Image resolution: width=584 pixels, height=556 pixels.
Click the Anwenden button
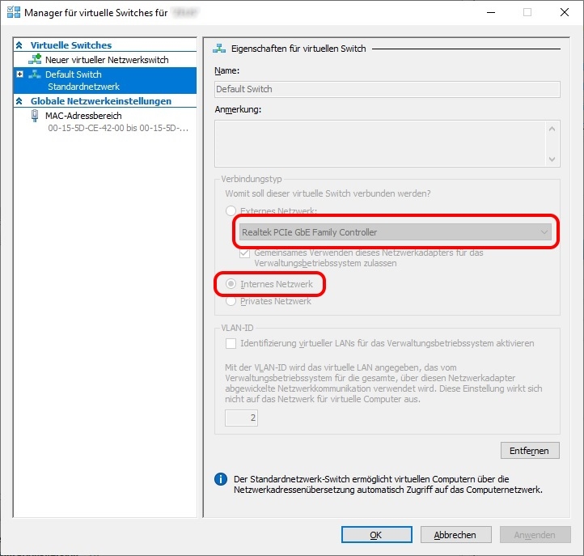535,535
